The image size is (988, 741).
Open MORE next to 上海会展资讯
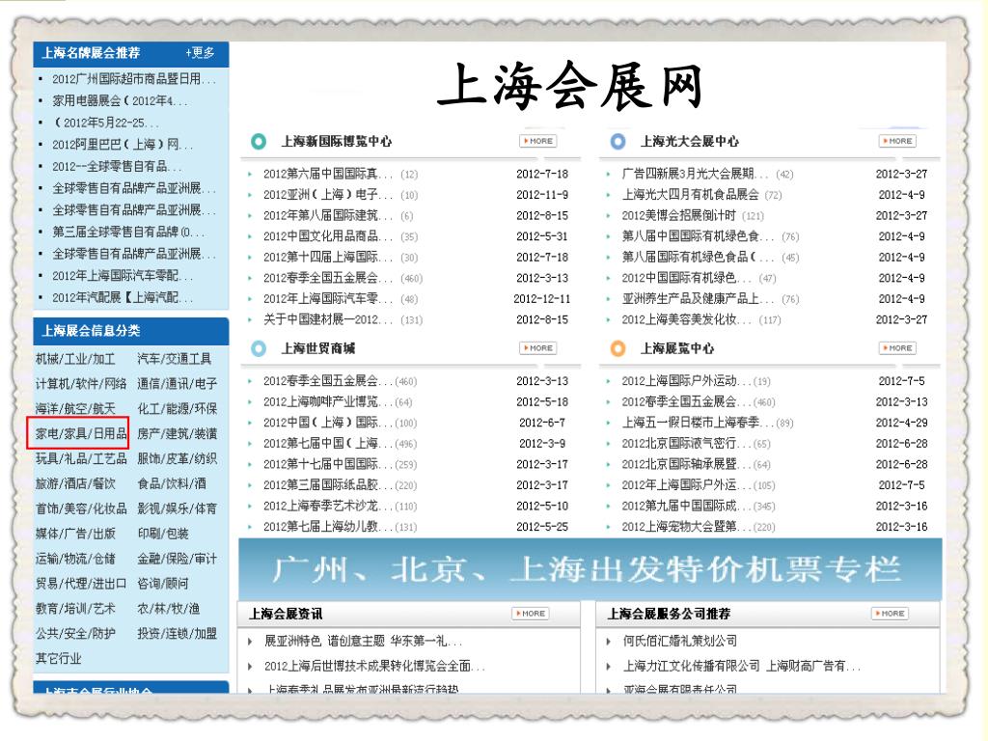pyautogui.click(x=530, y=614)
